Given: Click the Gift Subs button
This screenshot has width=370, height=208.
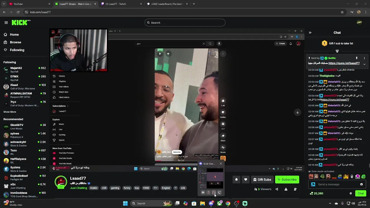Looking at the screenshot, I should (x=262, y=179).
